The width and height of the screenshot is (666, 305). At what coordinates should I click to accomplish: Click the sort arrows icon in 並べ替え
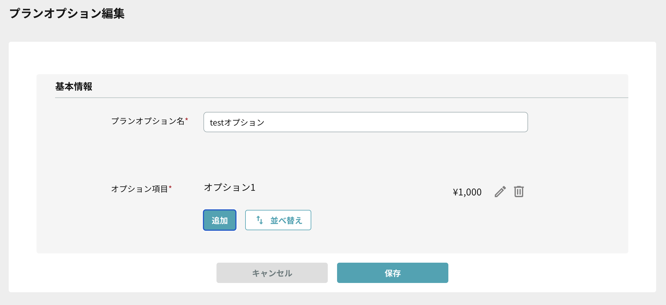[260, 220]
